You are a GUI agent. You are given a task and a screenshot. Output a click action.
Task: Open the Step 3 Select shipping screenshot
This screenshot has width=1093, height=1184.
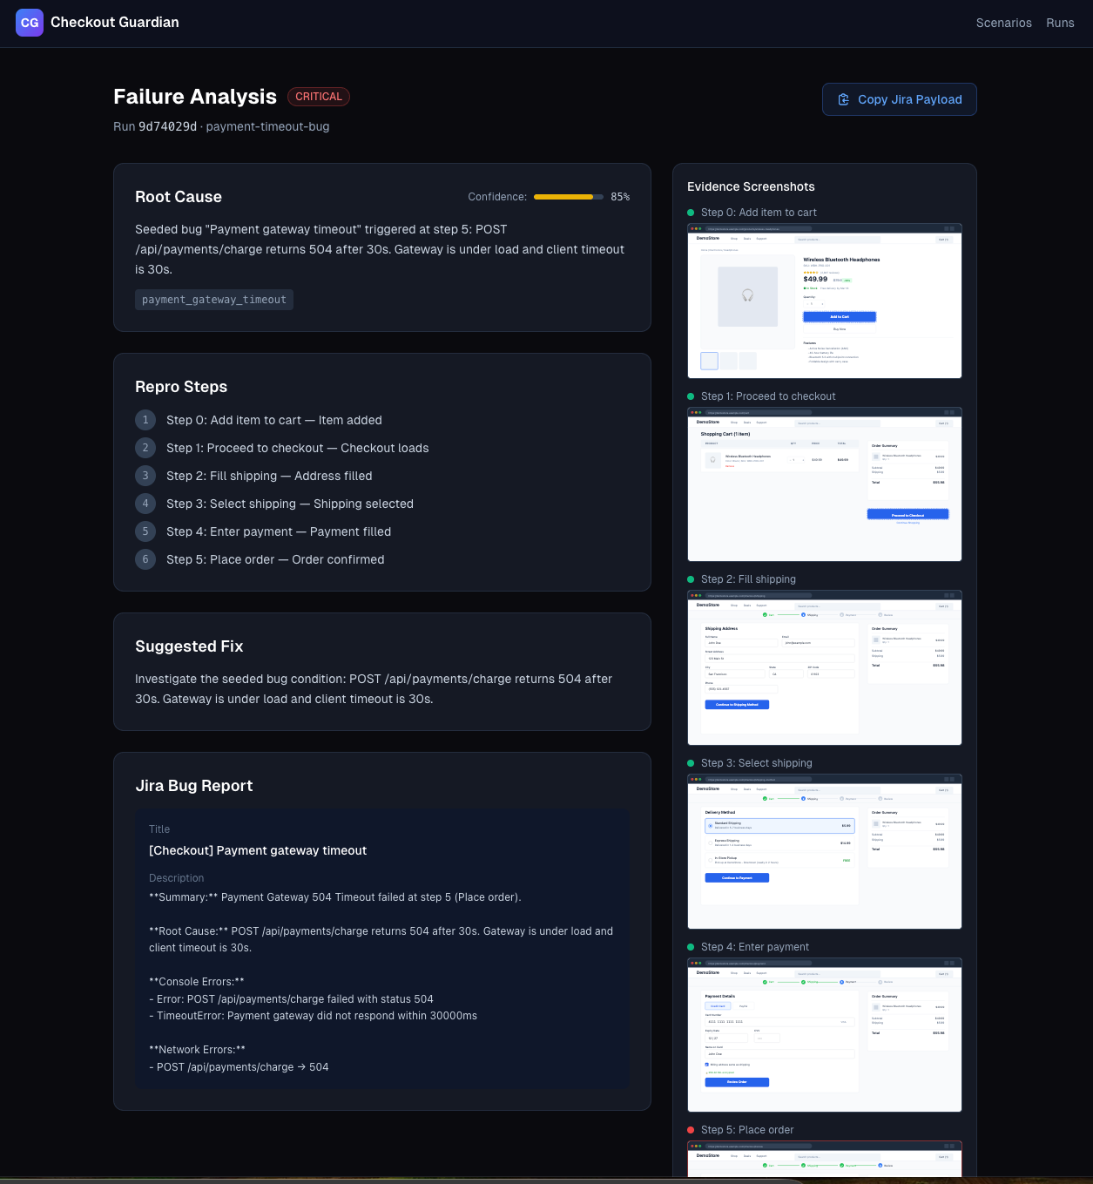tap(825, 852)
